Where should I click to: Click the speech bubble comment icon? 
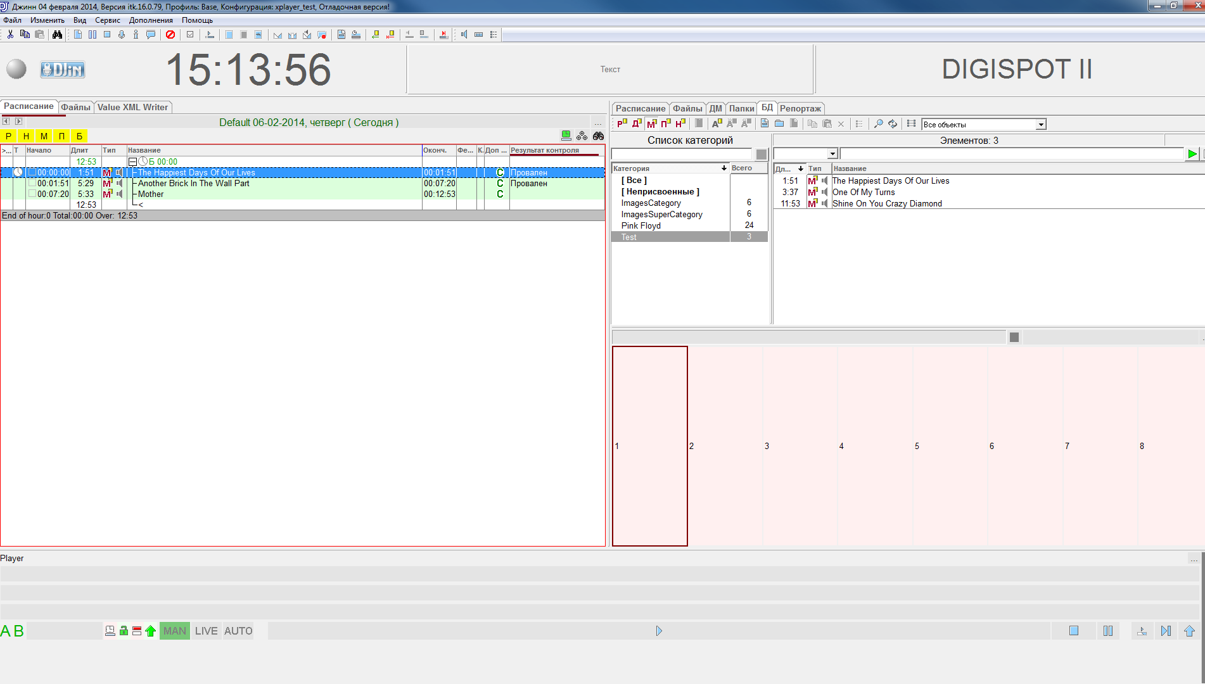click(x=151, y=34)
